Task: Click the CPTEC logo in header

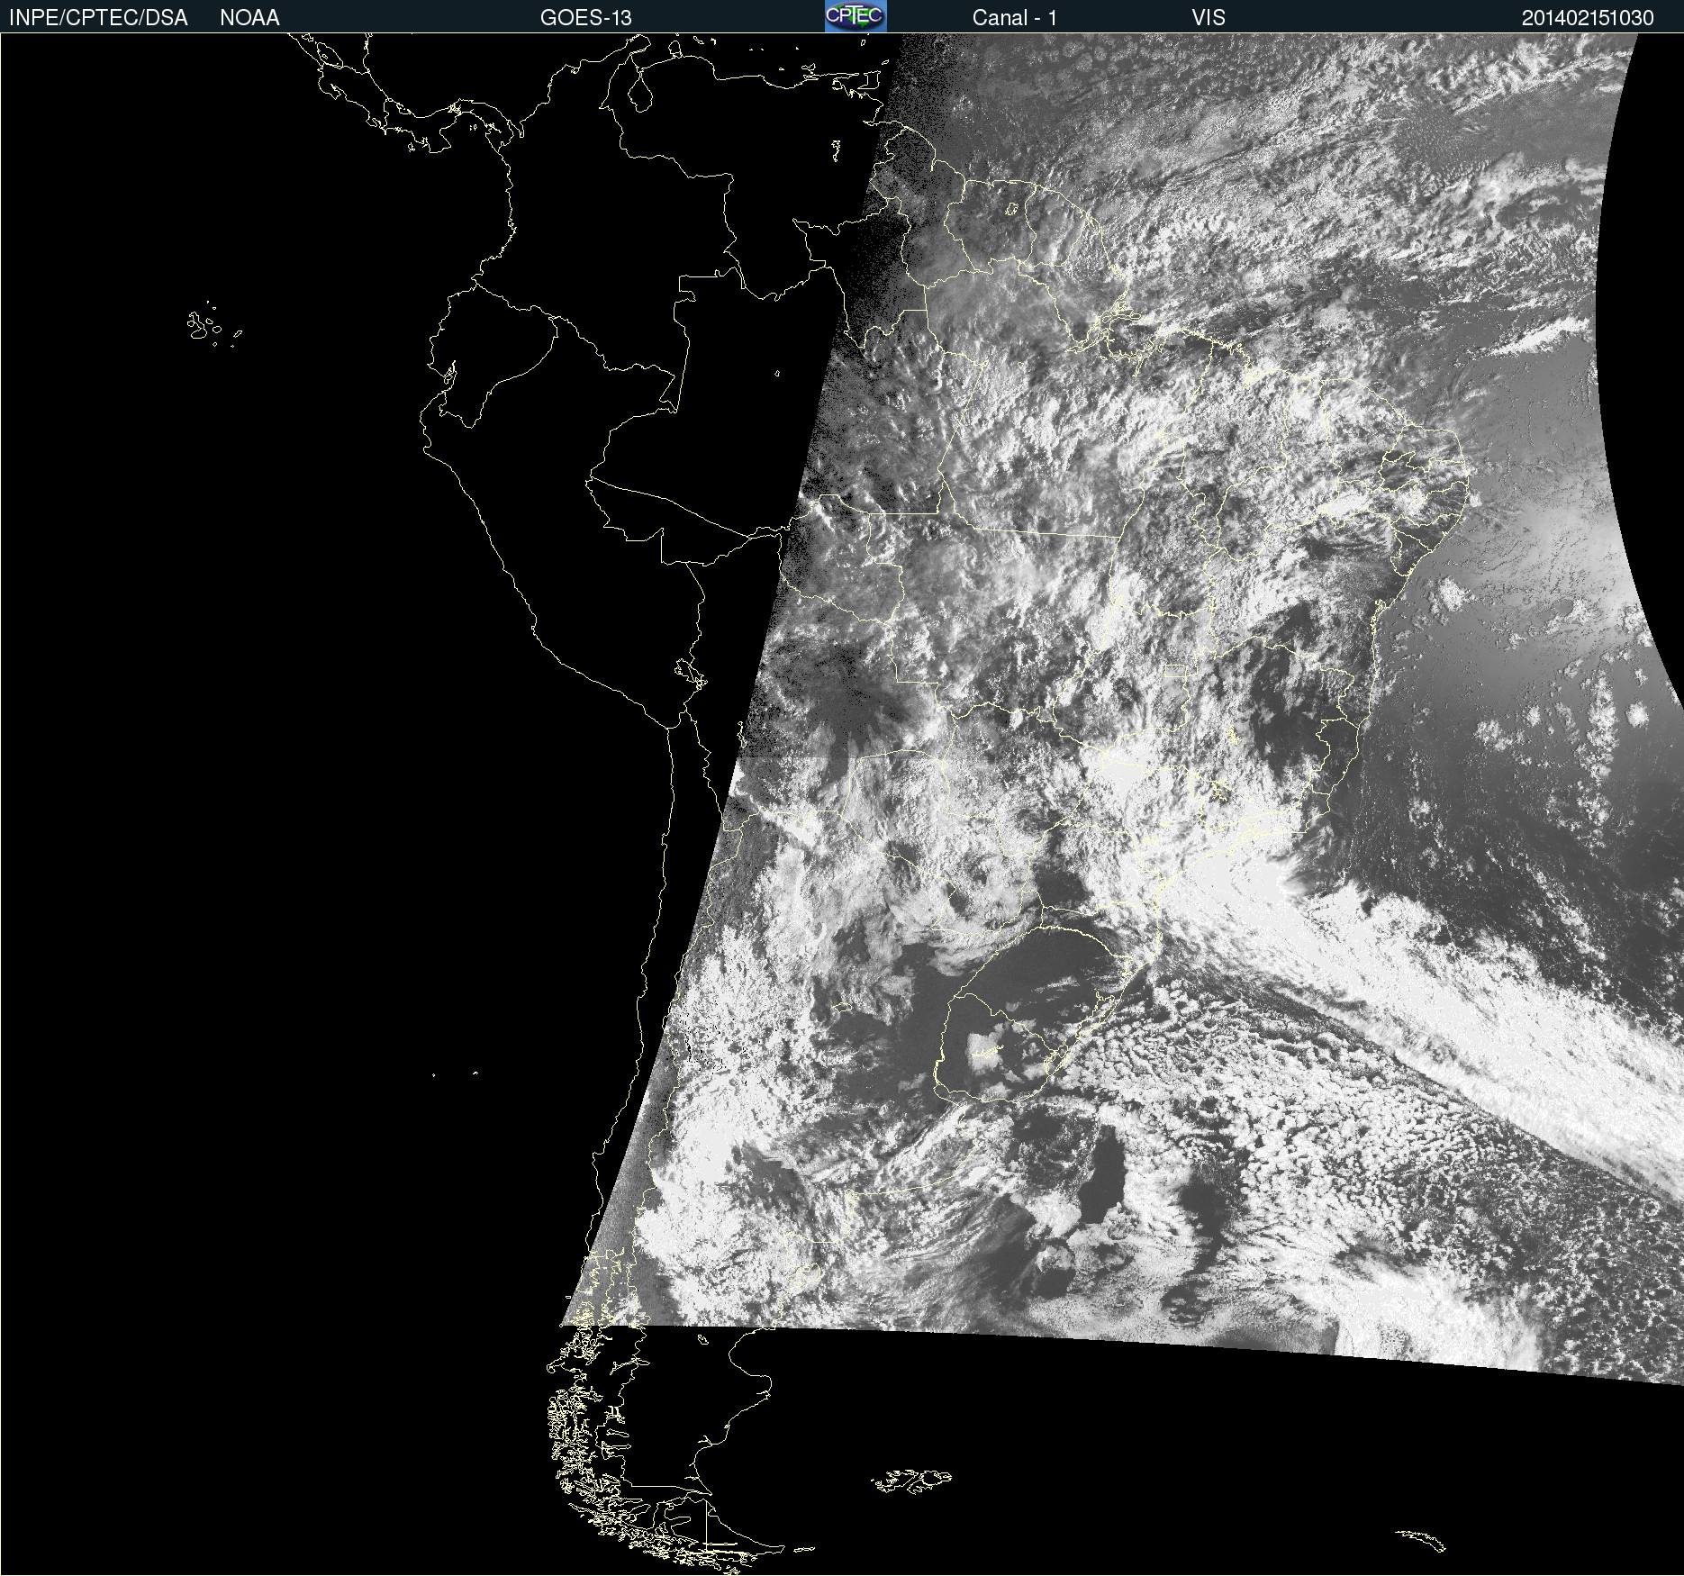Action: [856, 16]
